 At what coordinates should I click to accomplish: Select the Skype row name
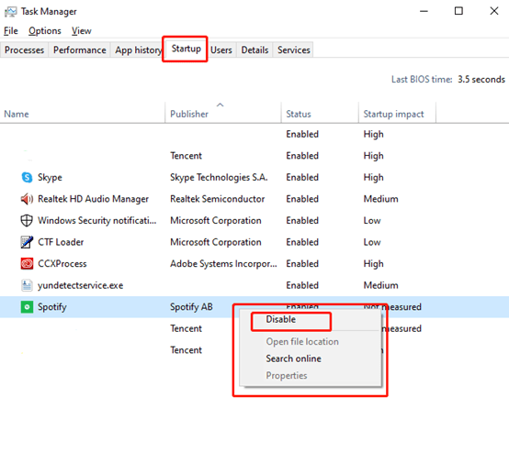(50, 177)
